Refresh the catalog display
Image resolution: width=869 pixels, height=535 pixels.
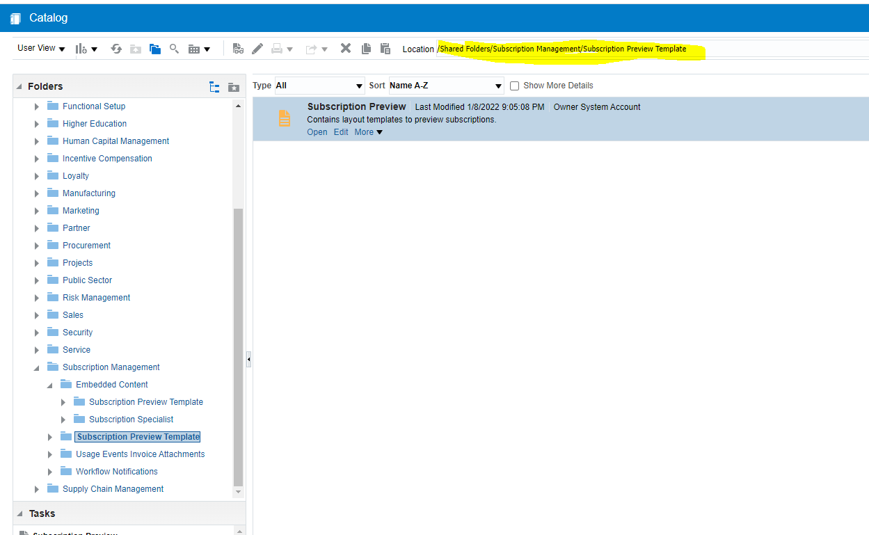117,49
